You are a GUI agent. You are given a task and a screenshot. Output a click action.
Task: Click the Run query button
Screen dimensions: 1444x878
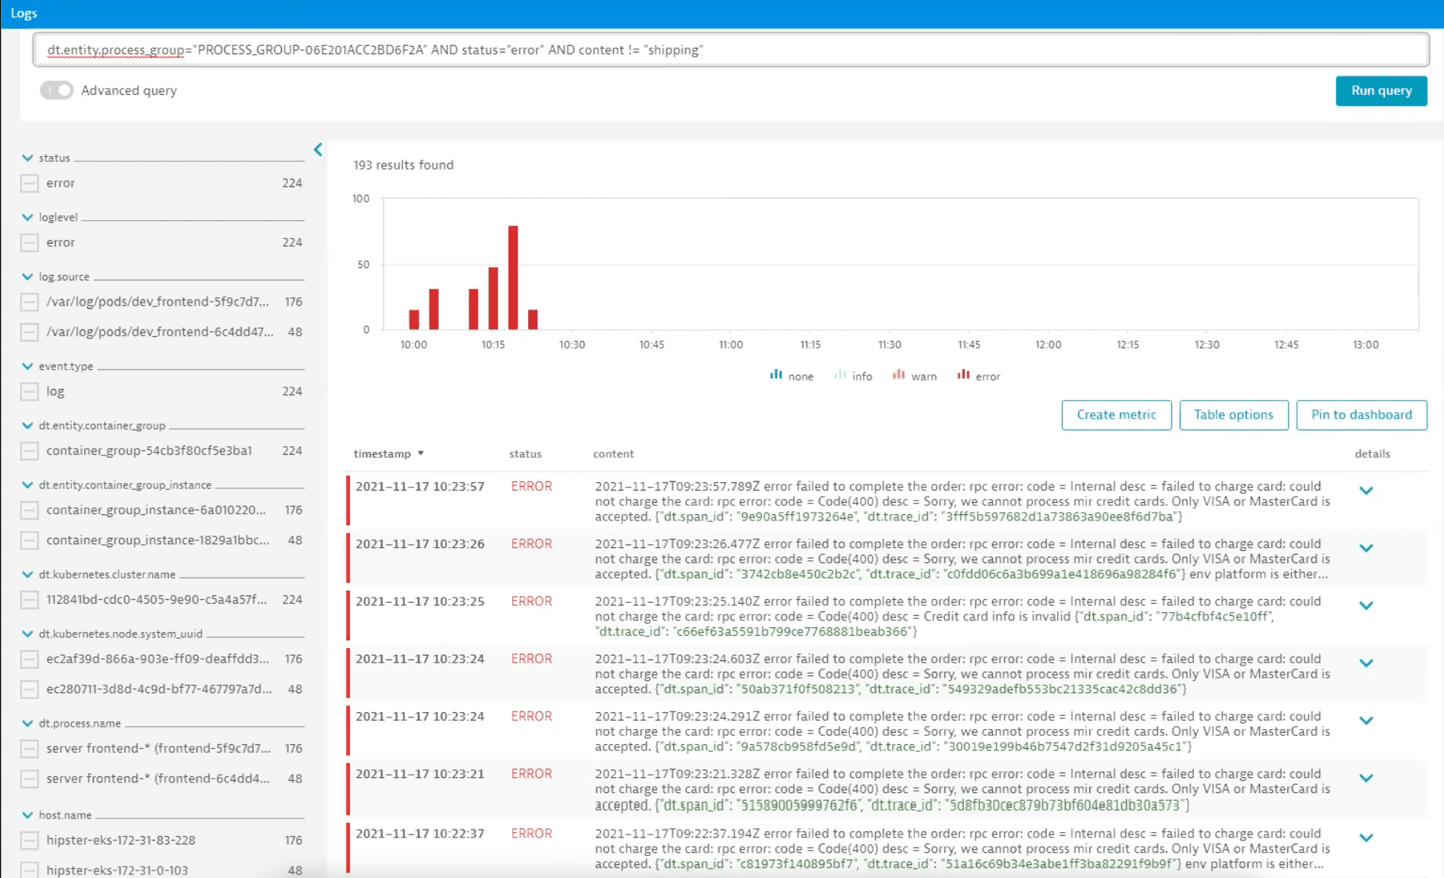(1381, 91)
